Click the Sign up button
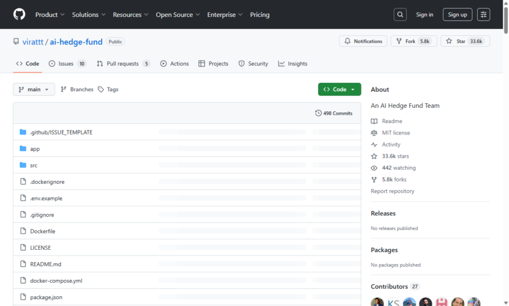Viewport: 509px width, 306px height. click(x=457, y=14)
